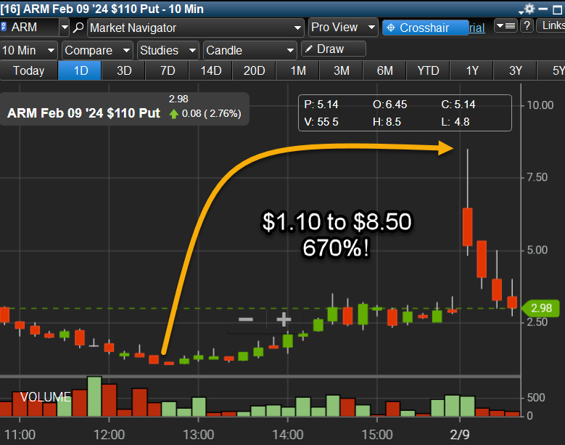565x445 pixels.
Task: Toggle the Crosshair button
Action: [425, 28]
